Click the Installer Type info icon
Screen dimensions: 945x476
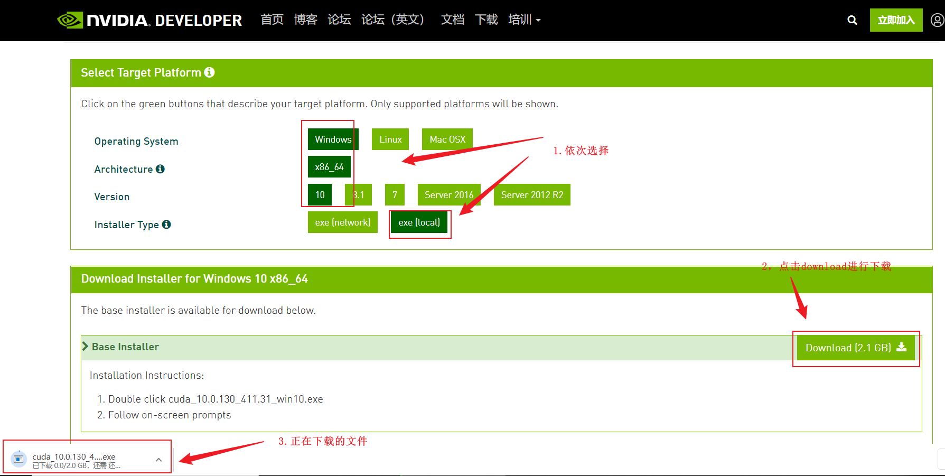tap(166, 225)
